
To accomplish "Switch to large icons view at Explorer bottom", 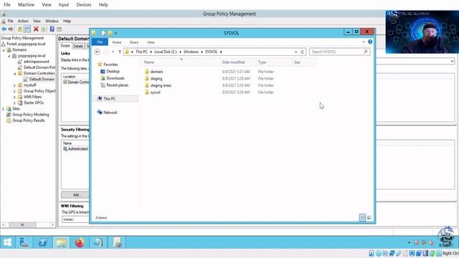I will [369, 217].
